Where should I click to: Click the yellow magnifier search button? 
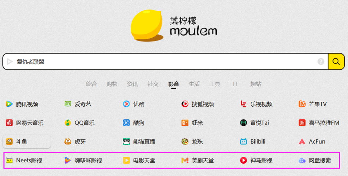(336, 62)
